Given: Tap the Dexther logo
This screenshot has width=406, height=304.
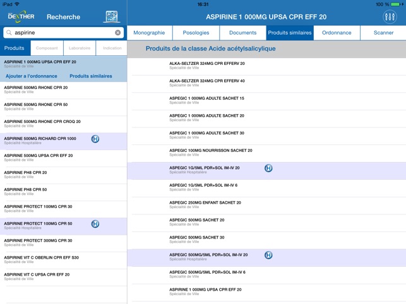Looking at the screenshot, I should tap(21, 16).
